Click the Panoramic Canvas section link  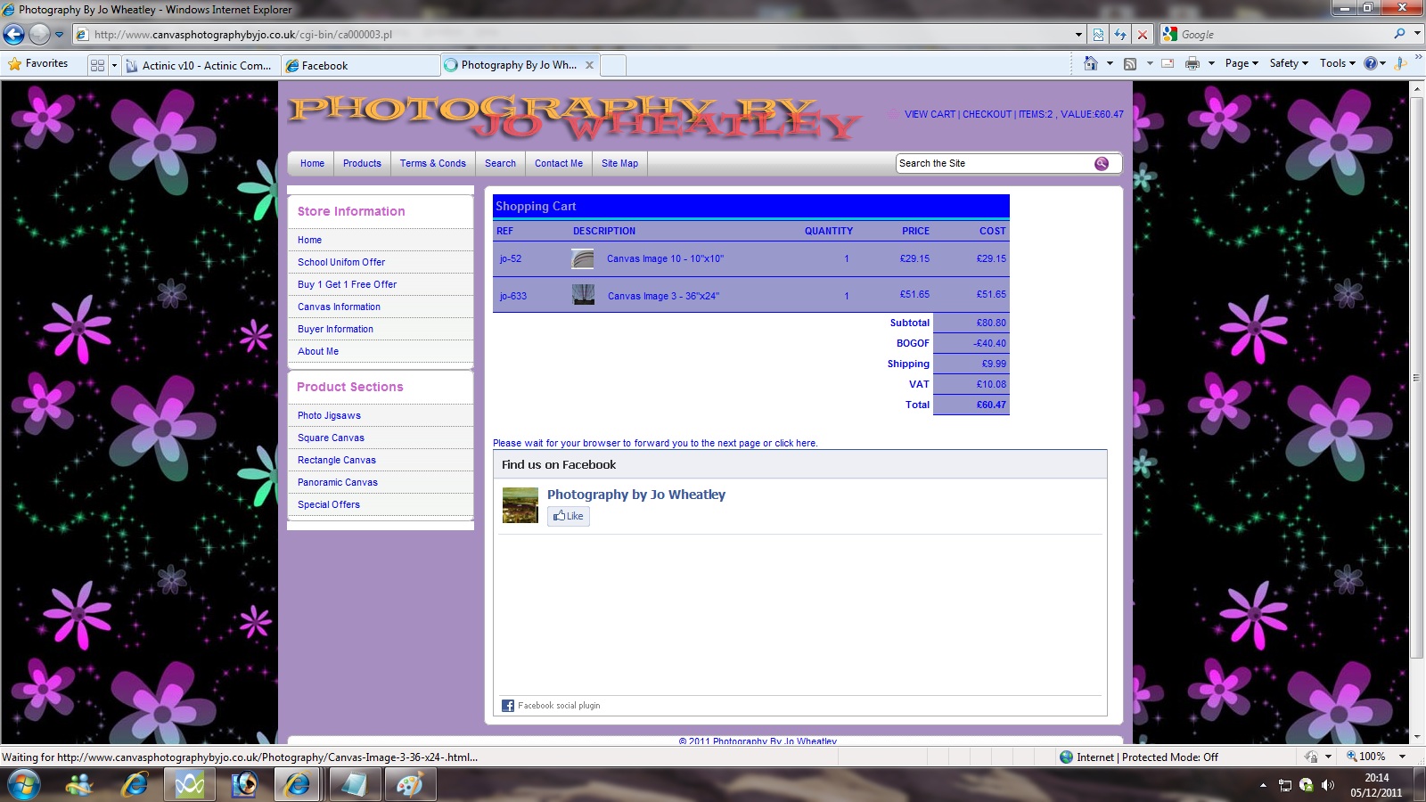337,482
